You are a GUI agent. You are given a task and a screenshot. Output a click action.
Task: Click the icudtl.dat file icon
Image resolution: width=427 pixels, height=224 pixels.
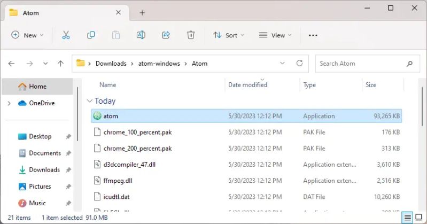[x=97, y=197]
